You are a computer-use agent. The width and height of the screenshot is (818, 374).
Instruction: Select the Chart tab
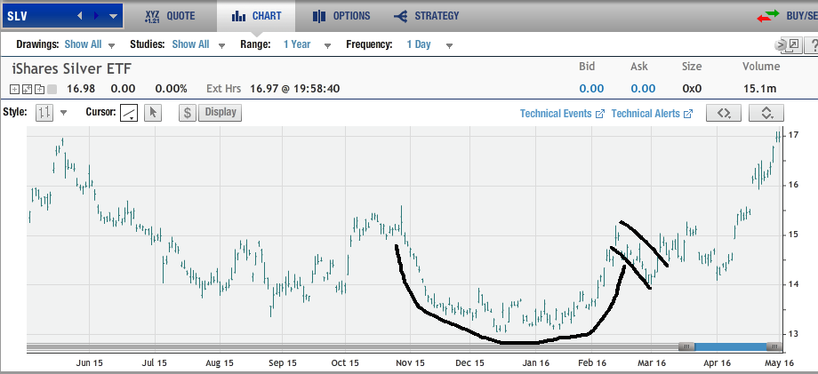(256, 16)
